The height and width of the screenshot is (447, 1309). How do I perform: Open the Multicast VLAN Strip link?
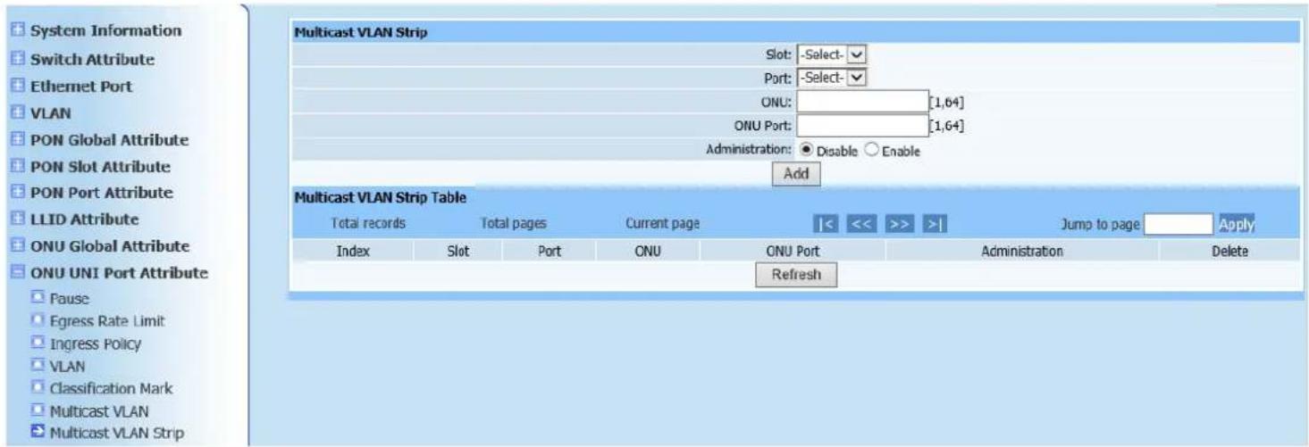point(116,435)
